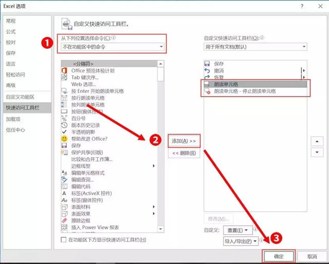Click 保存 icon in left command list
This screenshot has height=264, width=329.
tap(64, 145)
